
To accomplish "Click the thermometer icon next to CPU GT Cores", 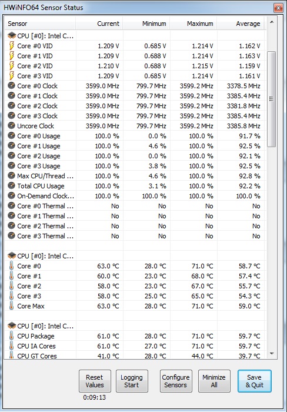I will point(11,355).
